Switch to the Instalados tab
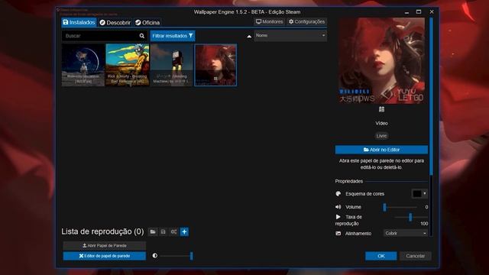The height and width of the screenshot is (275, 489). (x=79, y=22)
